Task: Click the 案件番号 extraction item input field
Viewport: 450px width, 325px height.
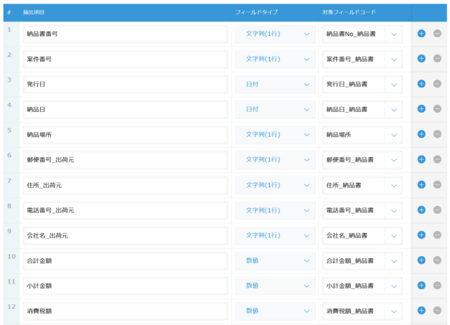Action: click(125, 59)
